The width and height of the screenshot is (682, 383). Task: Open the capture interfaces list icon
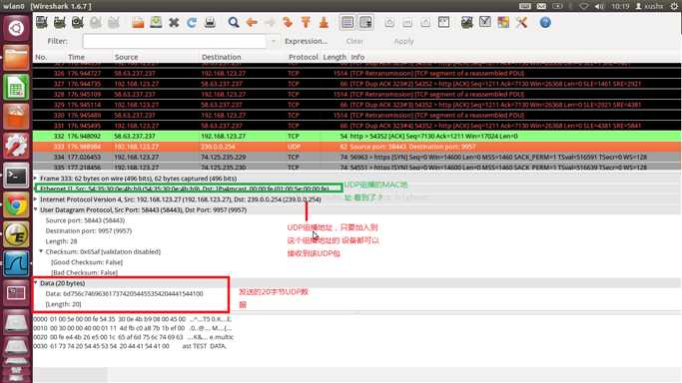[x=42, y=22]
